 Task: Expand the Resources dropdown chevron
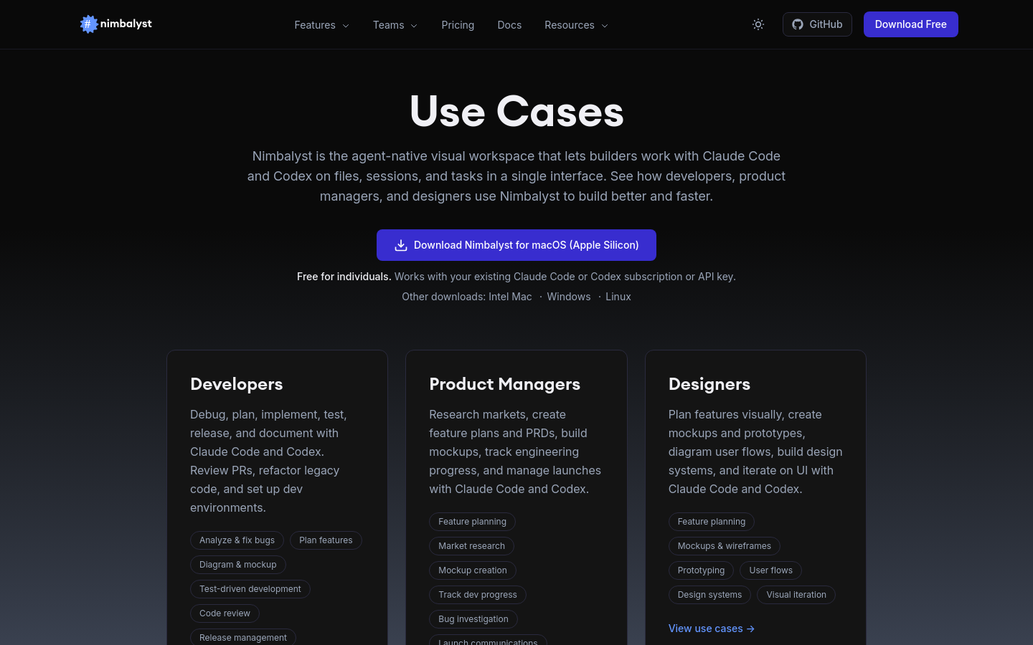[x=605, y=26]
